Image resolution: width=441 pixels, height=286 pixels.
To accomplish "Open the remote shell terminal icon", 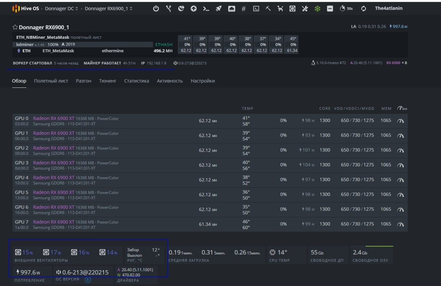I will click(256, 9).
